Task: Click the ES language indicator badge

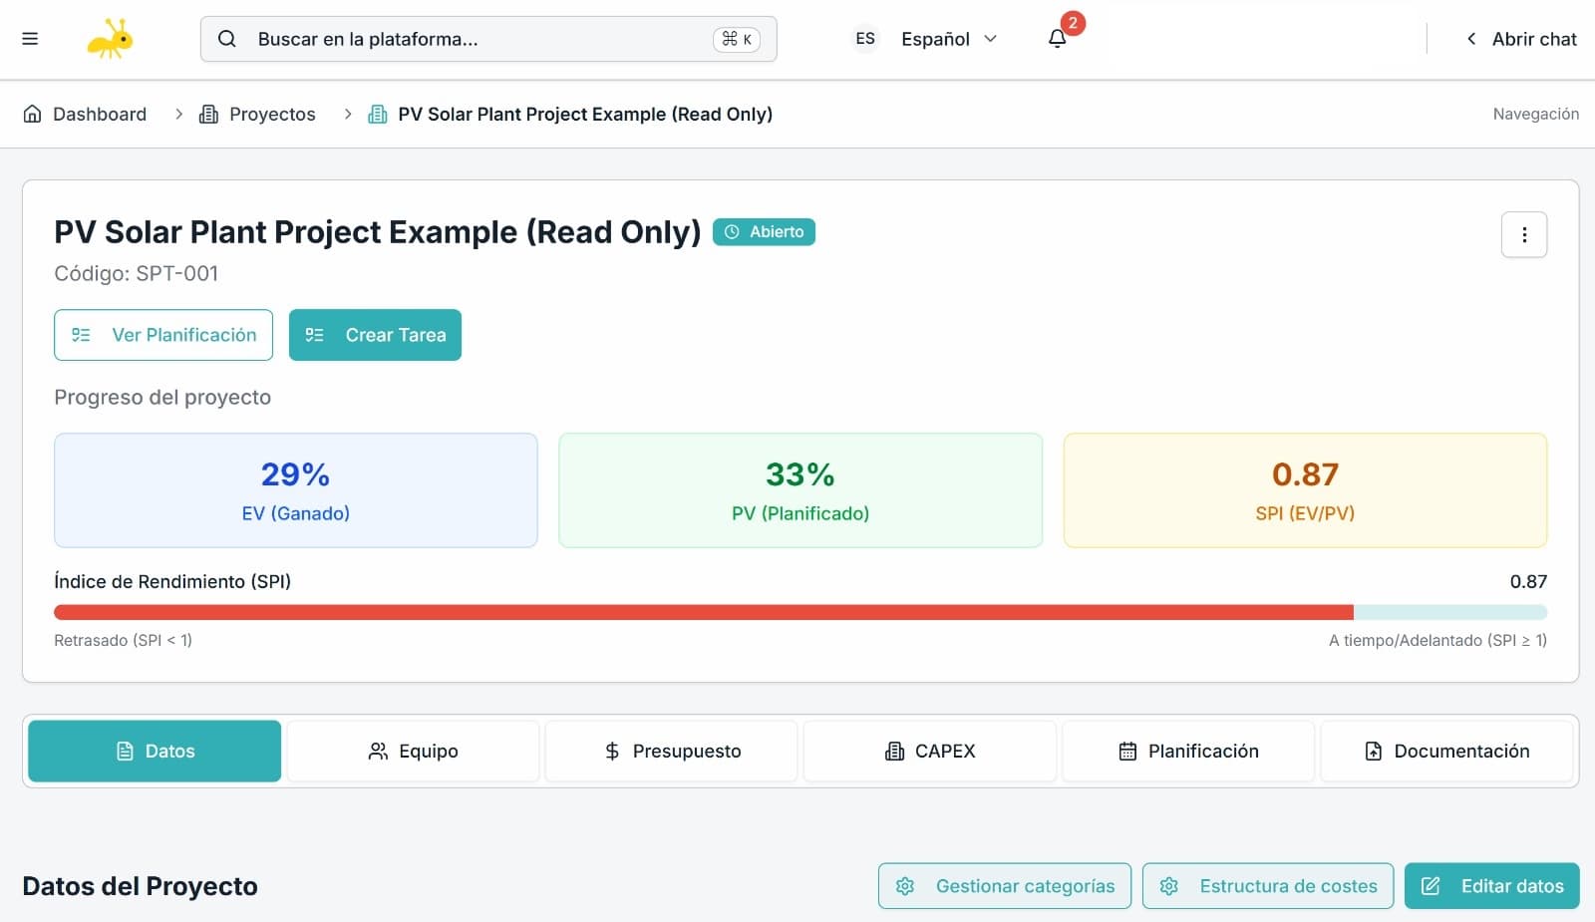Action: click(863, 39)
